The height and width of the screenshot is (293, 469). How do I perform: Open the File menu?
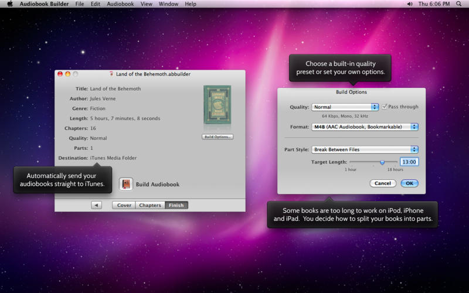coord(80,4)
